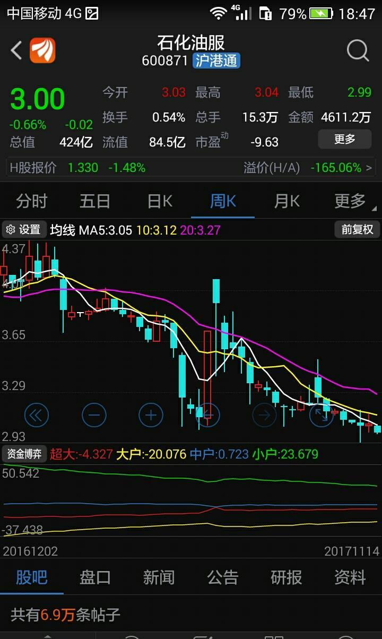Tap the 共有6.9万条帖子 posts count
The image size is (382, 639).
click(x=66, y=615)
